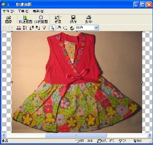Expand the zoom percentage dropdown arrow
This screenshot has height=145, width=153.
[96, 27]
